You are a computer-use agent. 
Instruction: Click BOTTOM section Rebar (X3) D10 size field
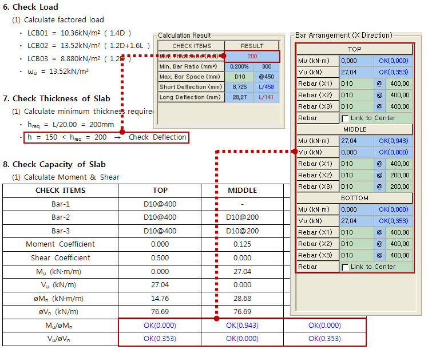356,255
